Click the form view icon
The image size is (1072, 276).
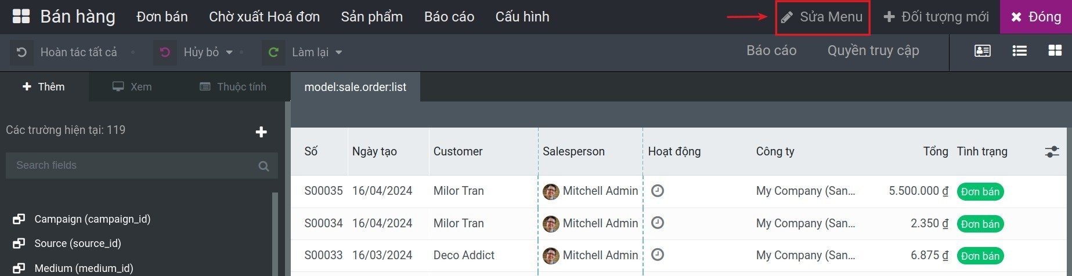click(x=982, y=51)
